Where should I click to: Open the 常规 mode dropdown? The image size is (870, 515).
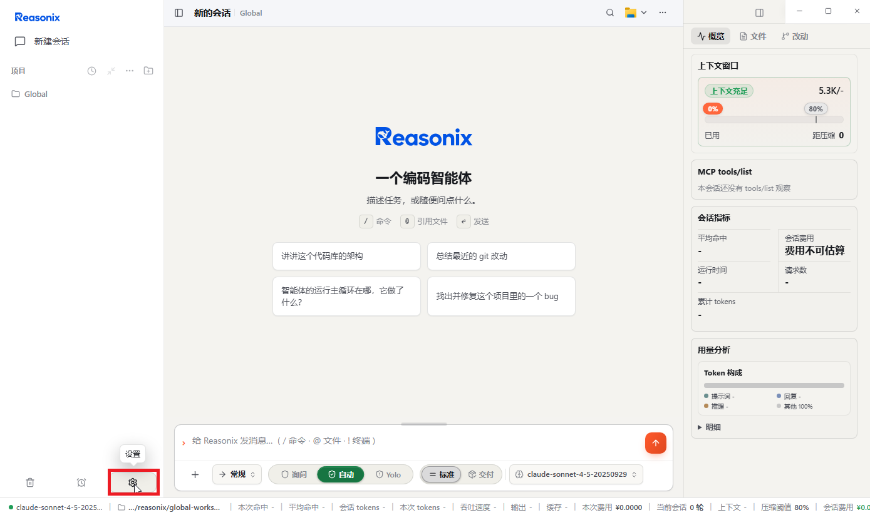(237, 474)
